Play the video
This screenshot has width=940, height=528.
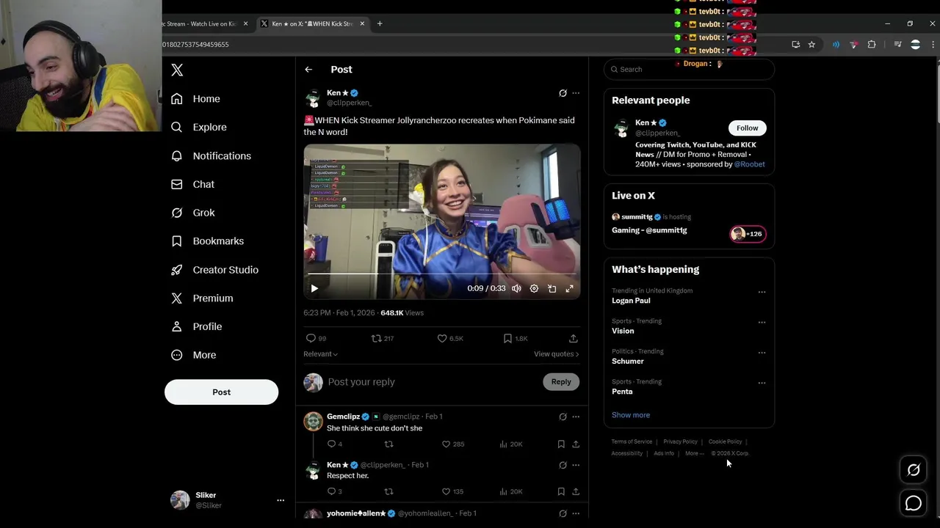pyautogui.click(x=314, y=288)
